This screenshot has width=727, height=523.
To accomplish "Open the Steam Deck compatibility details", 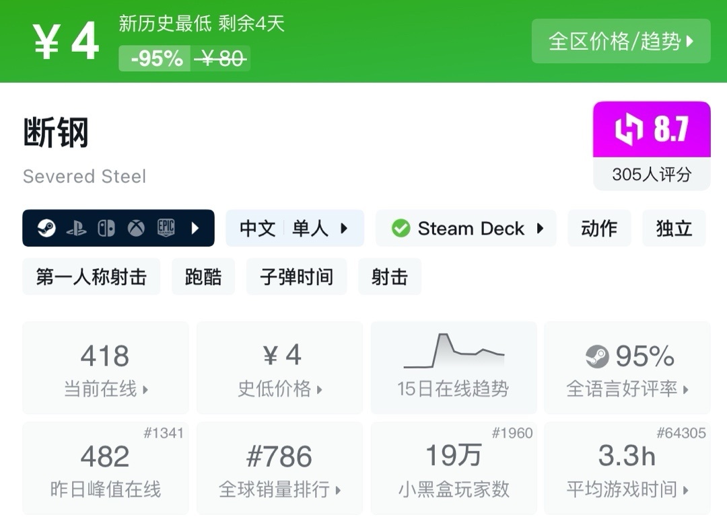I will [x=466, y=229].
